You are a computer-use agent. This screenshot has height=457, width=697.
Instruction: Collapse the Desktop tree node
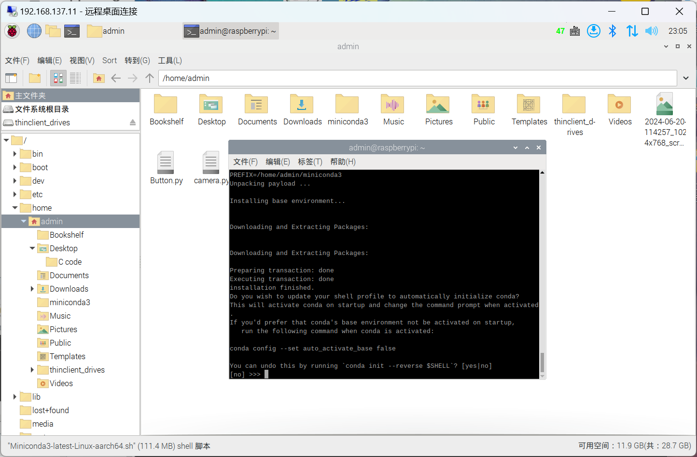click(x=32, y=248)
